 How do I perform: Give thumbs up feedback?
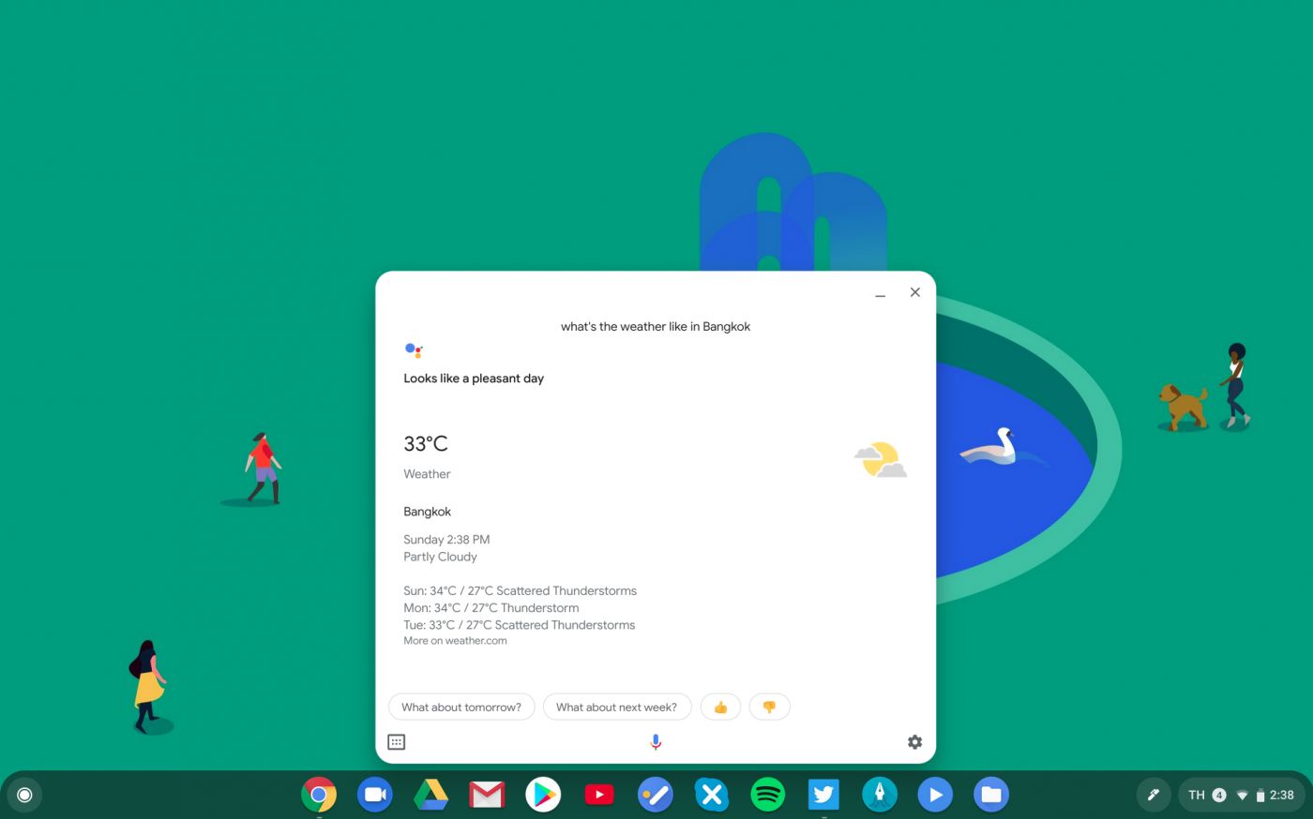pos(720,707)
